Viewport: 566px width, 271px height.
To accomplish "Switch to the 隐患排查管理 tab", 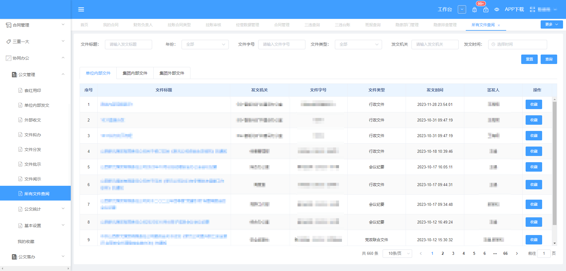I will pos(445,25).
